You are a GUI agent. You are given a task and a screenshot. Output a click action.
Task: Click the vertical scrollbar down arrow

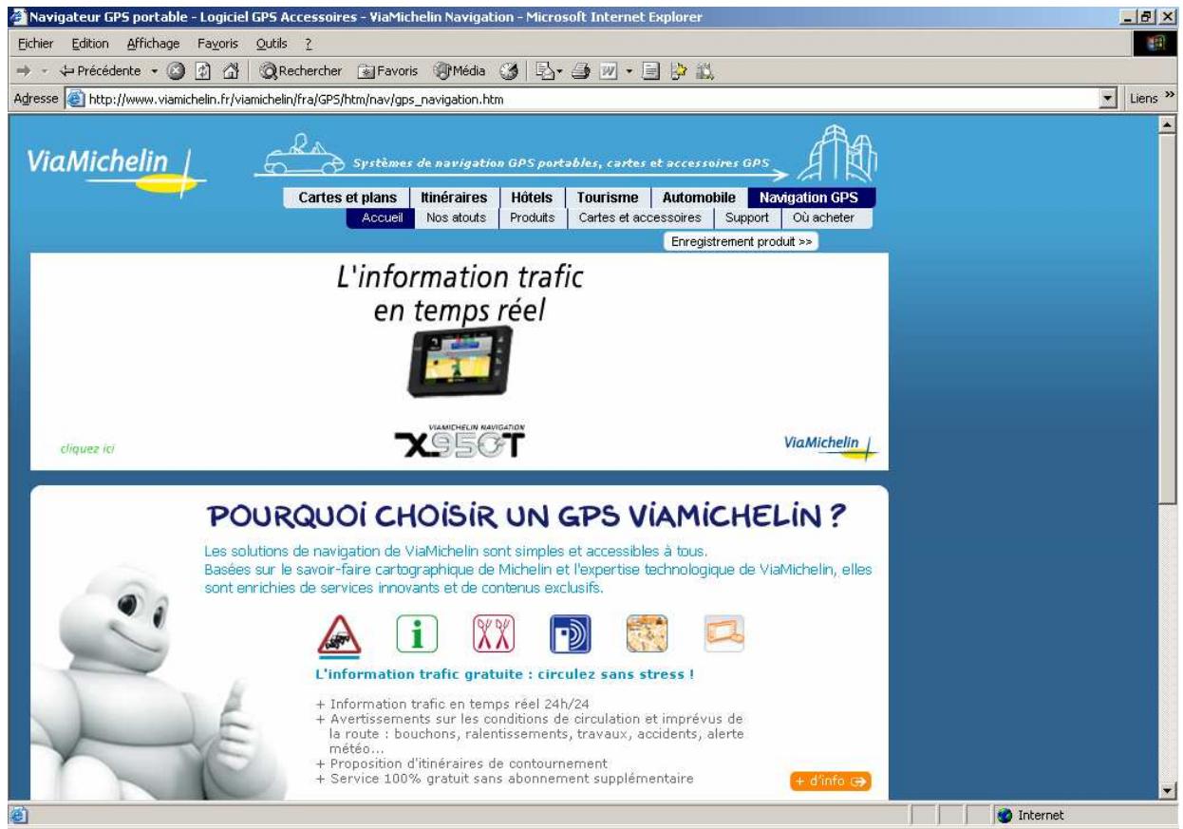click(x=1166, y=790)
